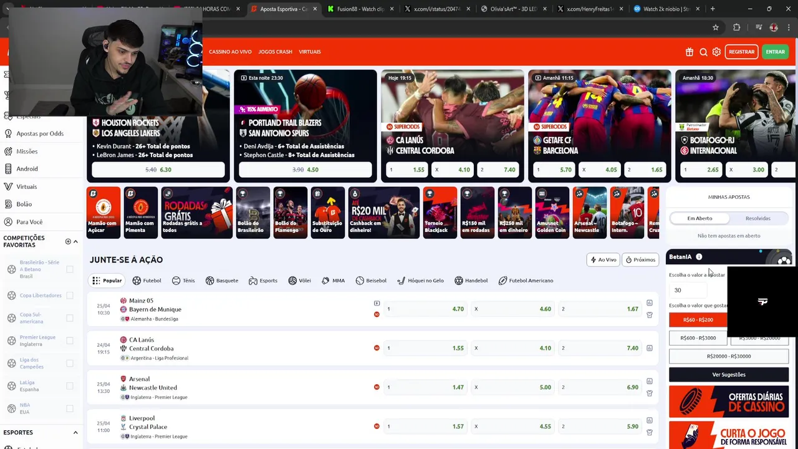Open the gift offers icon
The width and height of the screenshot is (798, 449).
click(x=689, y=52)
